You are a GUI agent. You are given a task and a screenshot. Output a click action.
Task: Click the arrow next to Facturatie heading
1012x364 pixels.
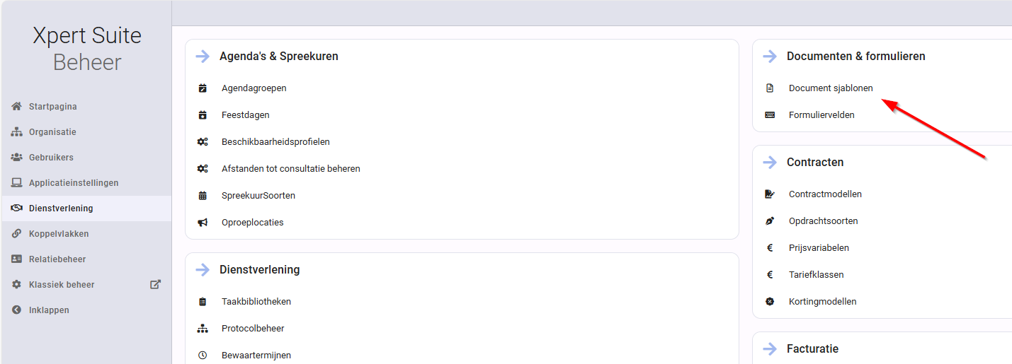point(770,349)
